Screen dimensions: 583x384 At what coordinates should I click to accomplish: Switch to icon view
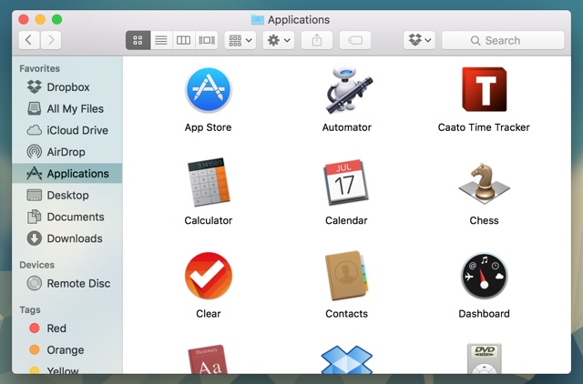click(138, 40)
